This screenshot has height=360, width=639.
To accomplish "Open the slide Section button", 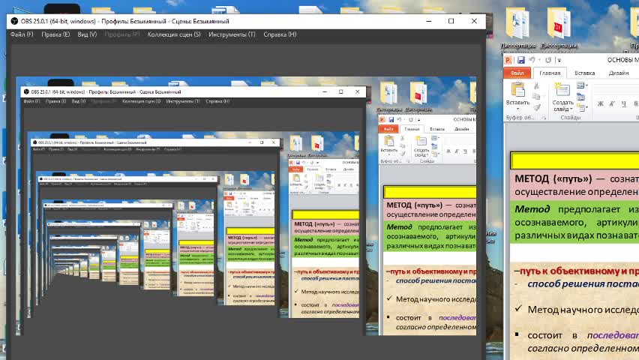I will [x=580, y=108].
